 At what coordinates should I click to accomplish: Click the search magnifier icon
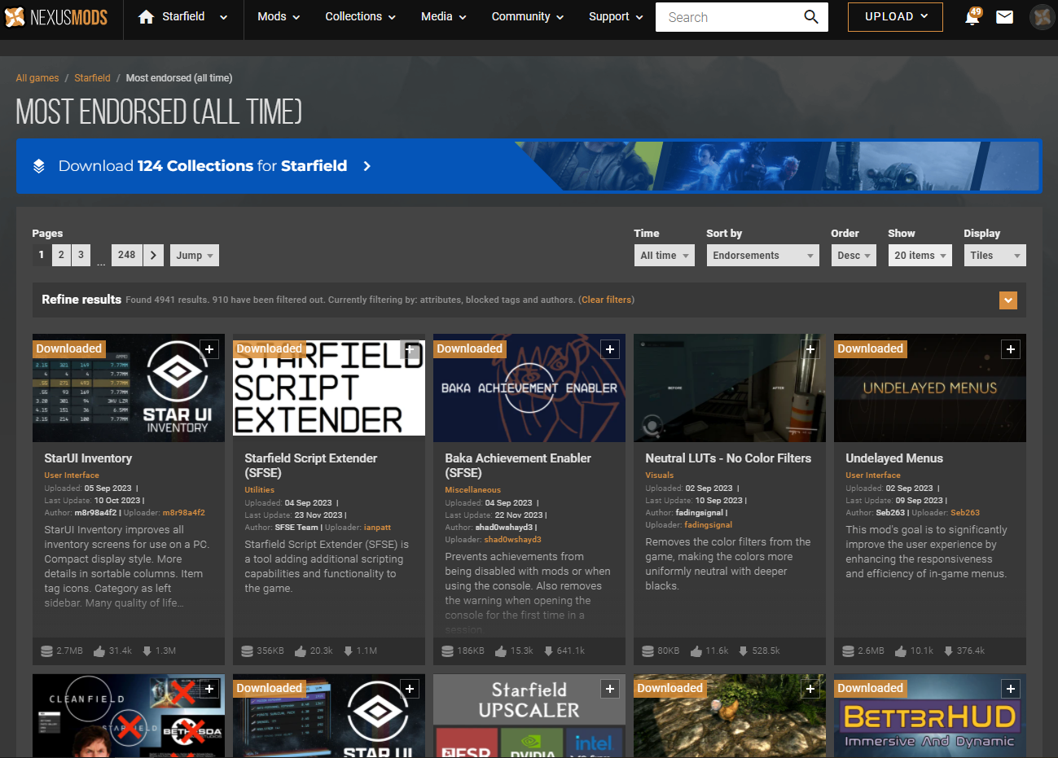click(x=811, y=17)
